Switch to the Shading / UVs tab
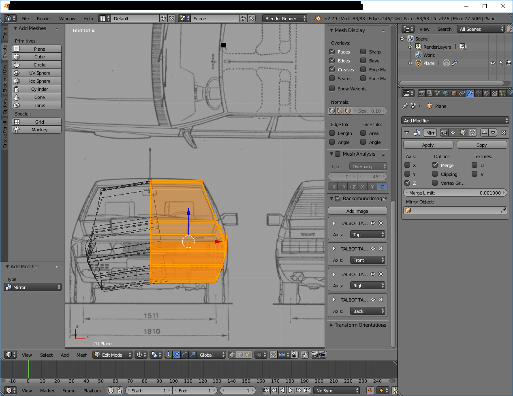This screenshot has height=396, width=513. pos(5,78)
